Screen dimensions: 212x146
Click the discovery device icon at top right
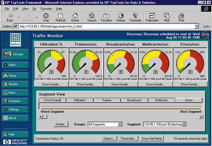[205, 35]
